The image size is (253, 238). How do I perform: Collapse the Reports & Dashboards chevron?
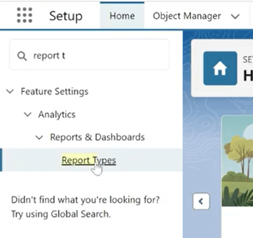(39, 137)
